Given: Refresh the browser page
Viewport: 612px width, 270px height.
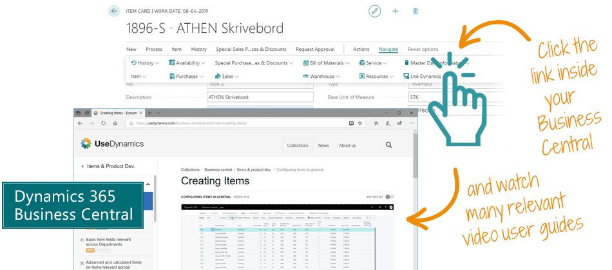Looking at the screenshot, I should pos(104,123).
